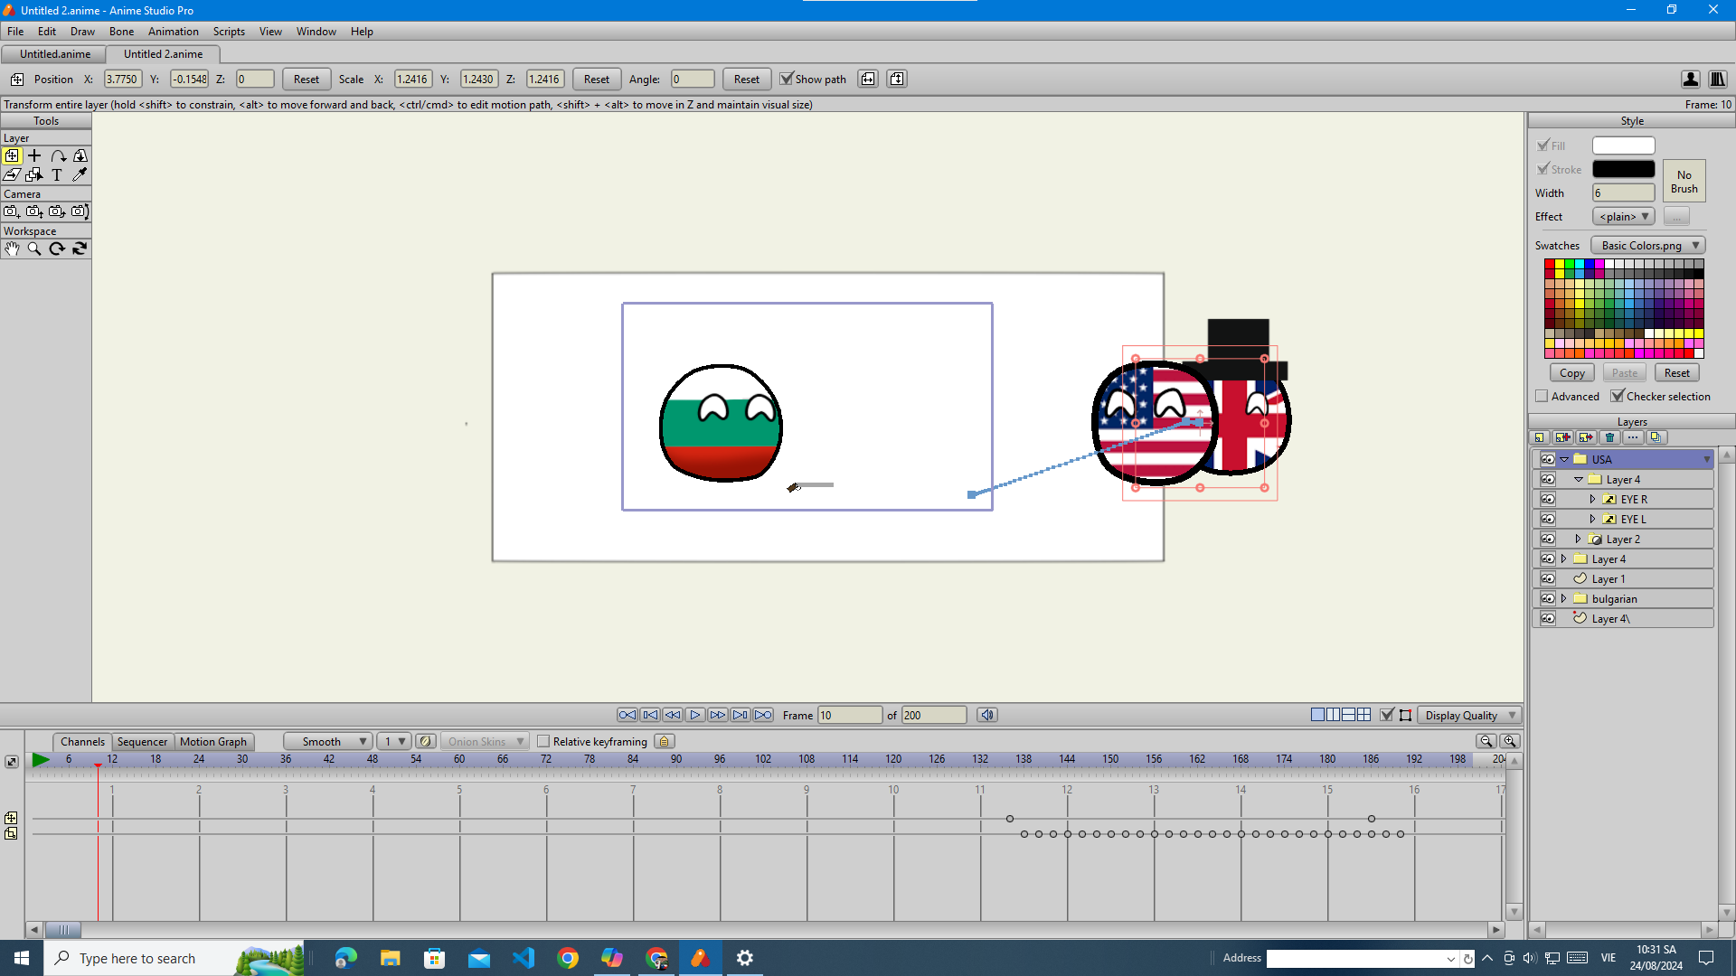Screen dimensions: 1736x976
Task: Expand the EYE R layer
Action: tap(1593, 498)
